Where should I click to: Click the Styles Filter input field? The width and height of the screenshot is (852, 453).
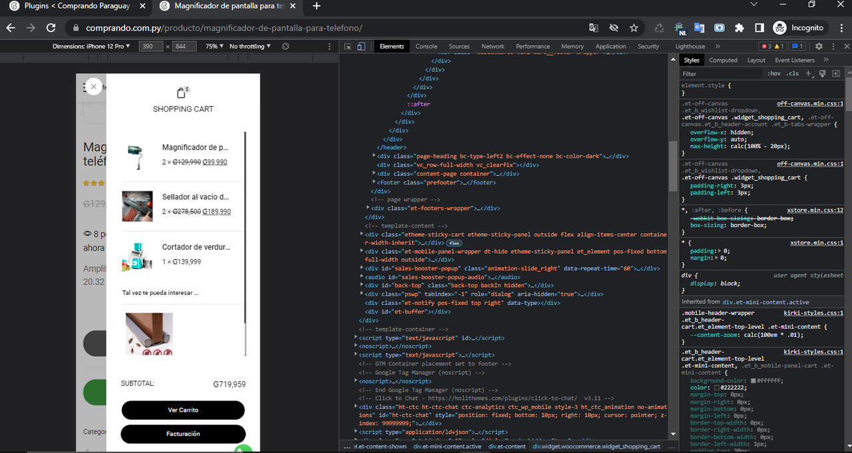coord(722,74)
